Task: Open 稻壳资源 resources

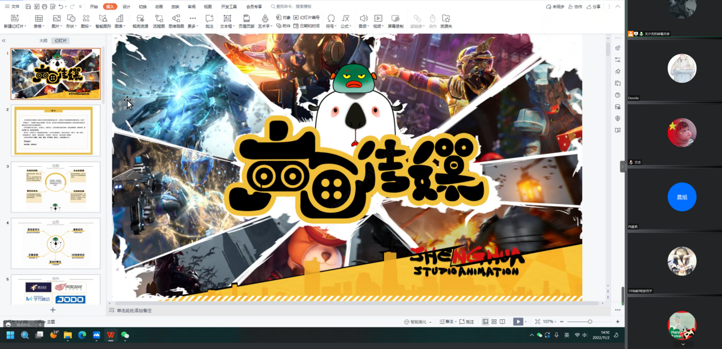Action: tap(140, 22)
